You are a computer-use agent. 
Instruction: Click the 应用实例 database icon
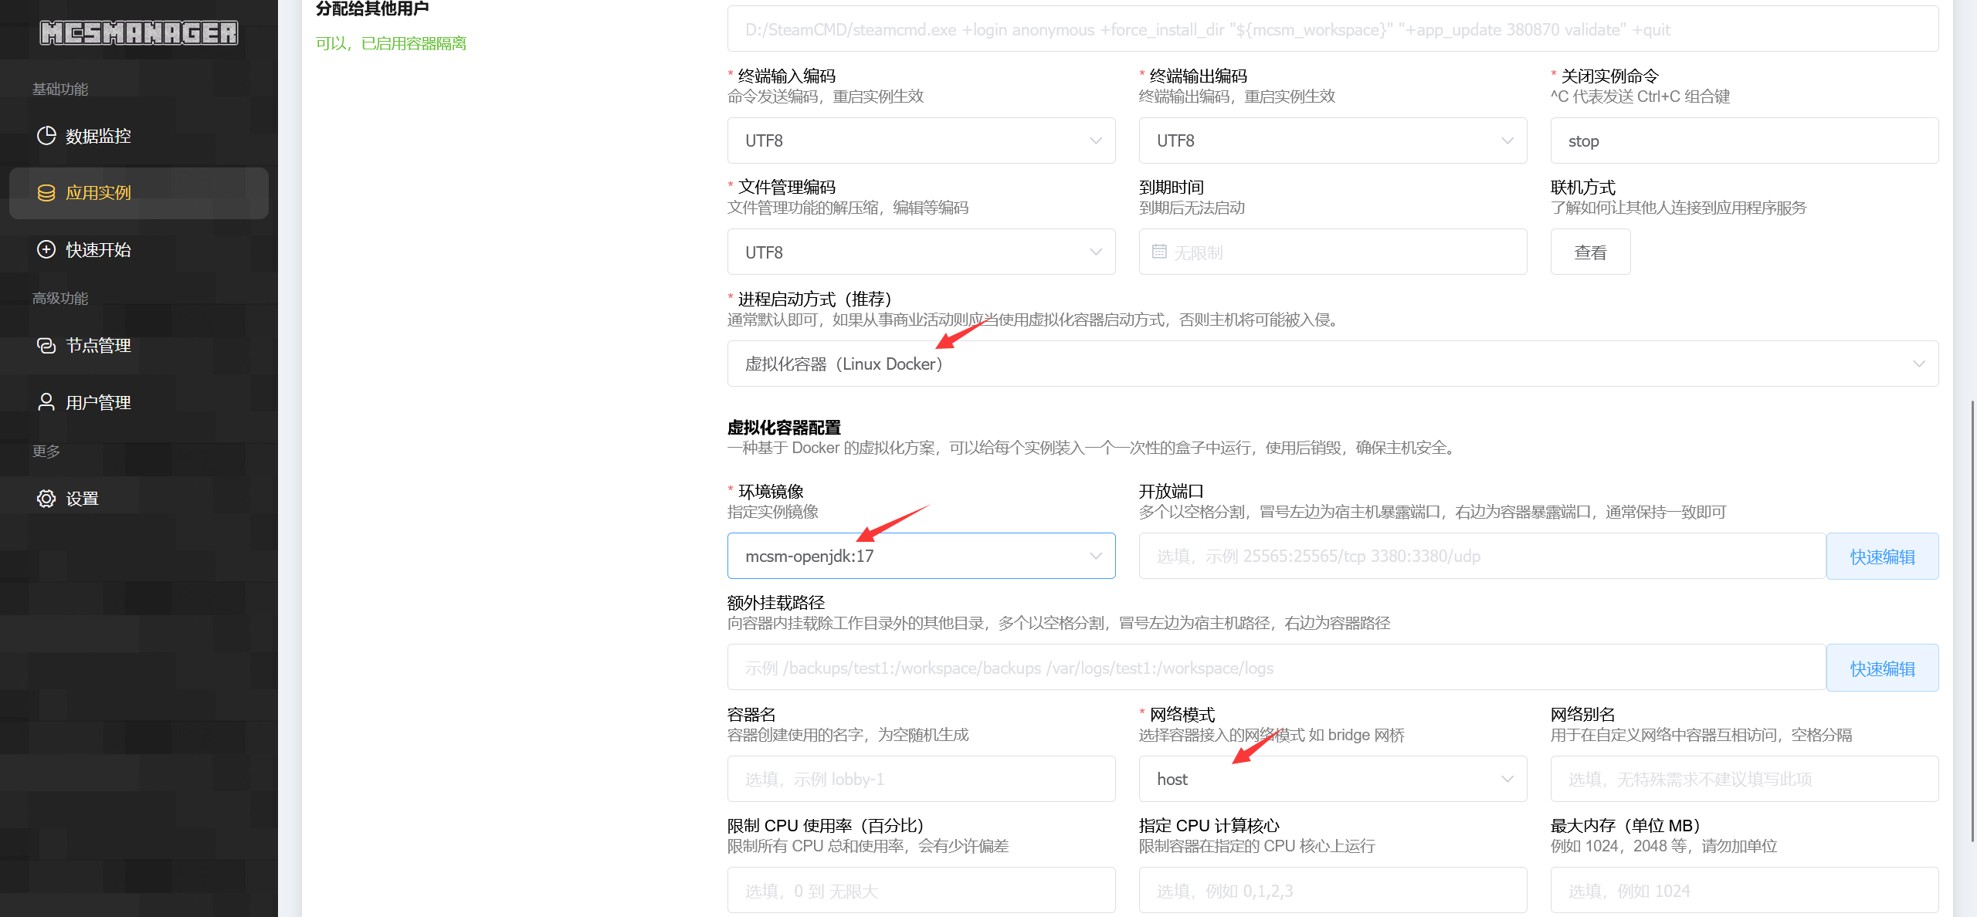[x=46, y=193]
